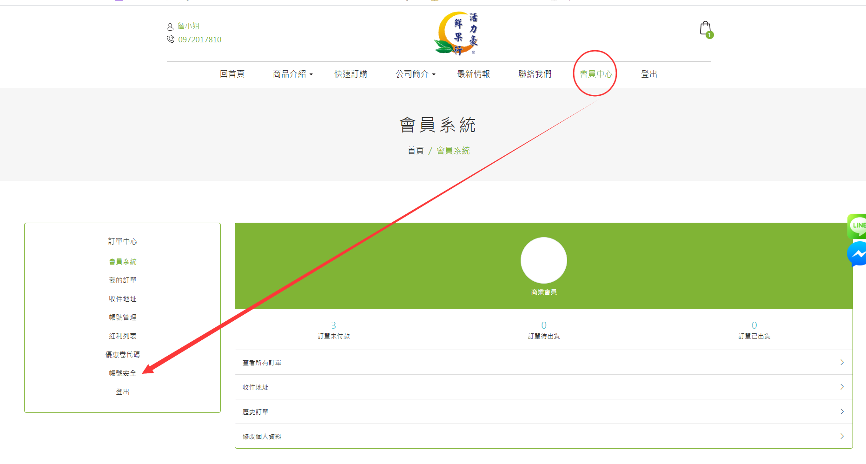866x464 pixels.
Task: Click the chevron on the 查看所有訂單 row
Action: (x=842, y=362)
